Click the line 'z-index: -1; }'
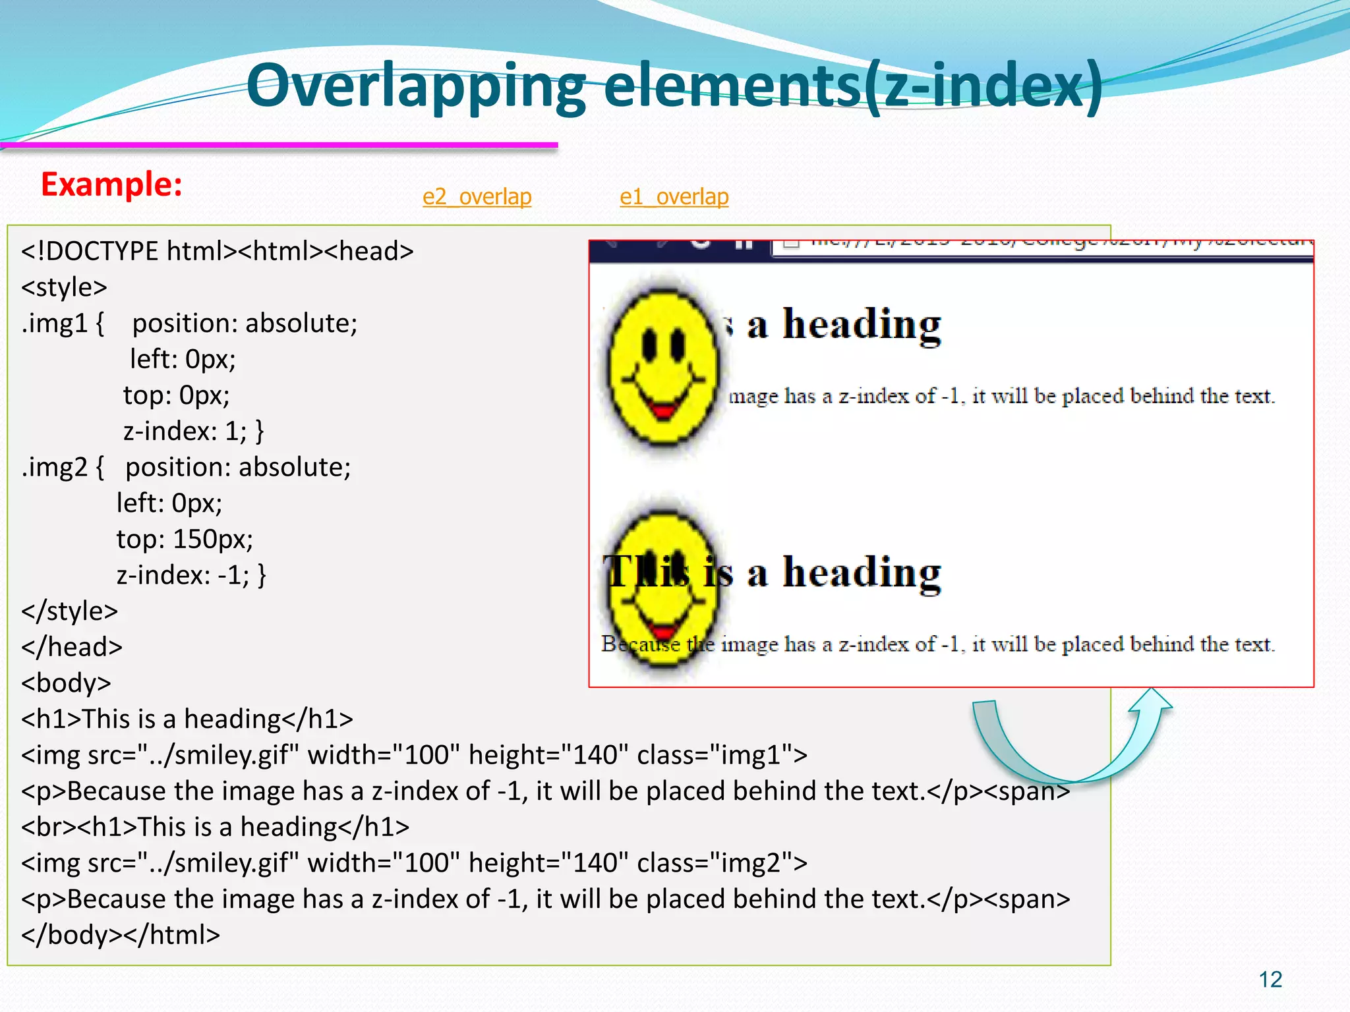This screenshot has height=1012, width=1350. (x=191, y=575)
